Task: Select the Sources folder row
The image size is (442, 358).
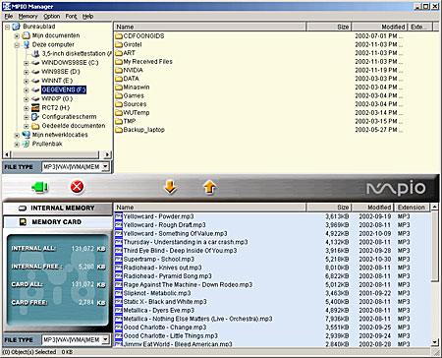Action: click(135, 104)
